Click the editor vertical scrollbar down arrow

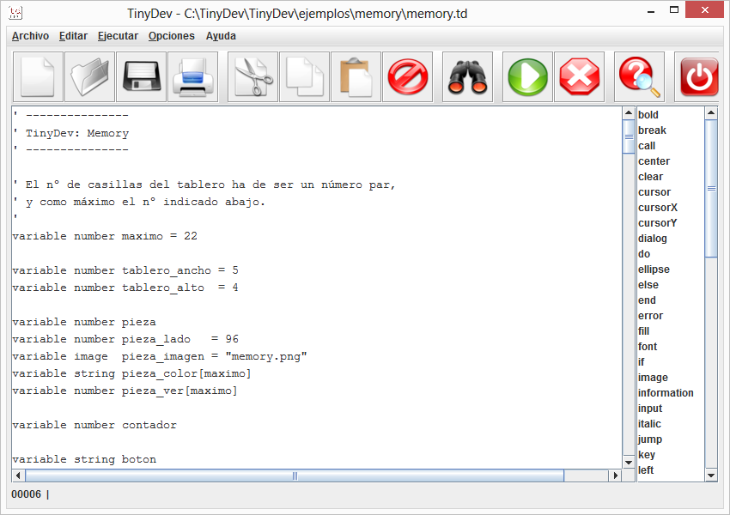coord(629,463)
